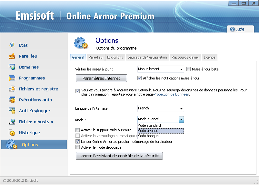Screen dimensions: 259x185
Task: Click the Activer le verrouillage automatique checkbox
Action: point(77,135)
